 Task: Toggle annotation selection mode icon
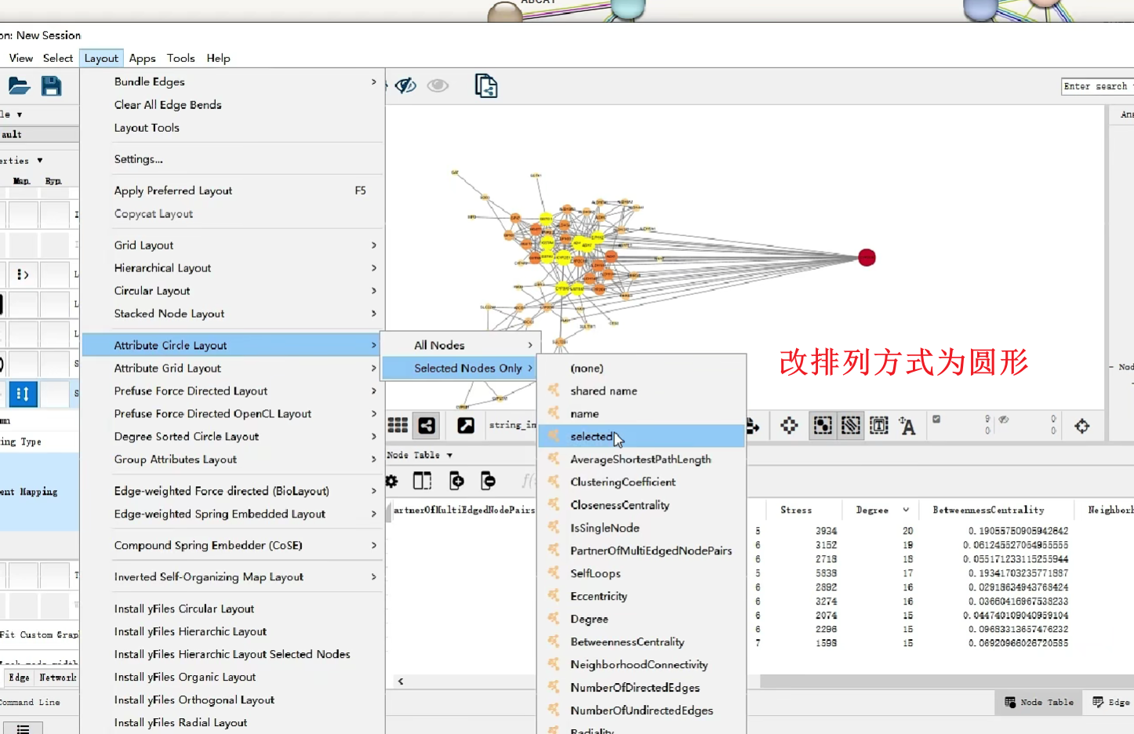[x=879, y=426]
